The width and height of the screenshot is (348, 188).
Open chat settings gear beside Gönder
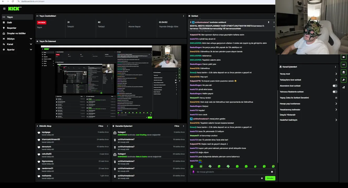(262, 178)
